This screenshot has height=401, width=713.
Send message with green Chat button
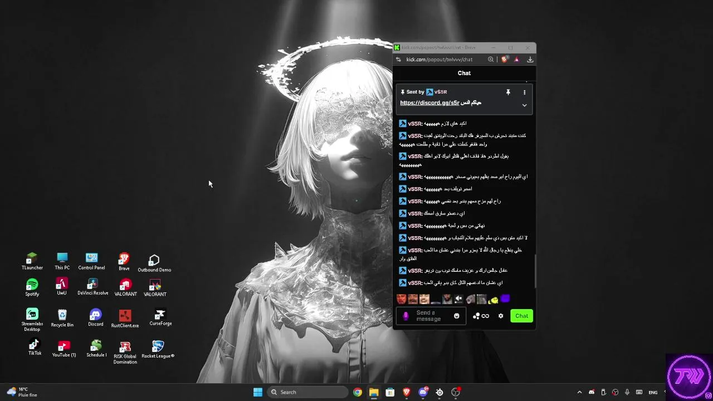[x=521, y=316]
